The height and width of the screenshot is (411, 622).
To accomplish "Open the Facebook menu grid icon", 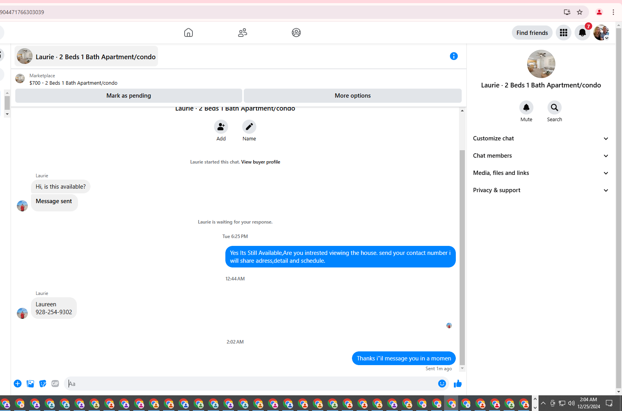I will (x=564, y=33).
